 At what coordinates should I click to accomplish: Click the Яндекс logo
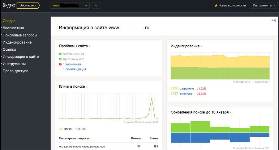point(9,5)
